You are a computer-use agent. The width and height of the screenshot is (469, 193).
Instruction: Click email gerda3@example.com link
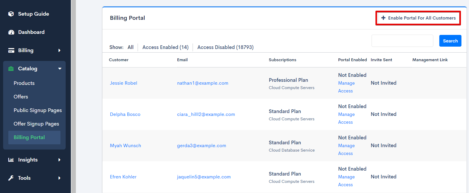[x=201, y=146]
